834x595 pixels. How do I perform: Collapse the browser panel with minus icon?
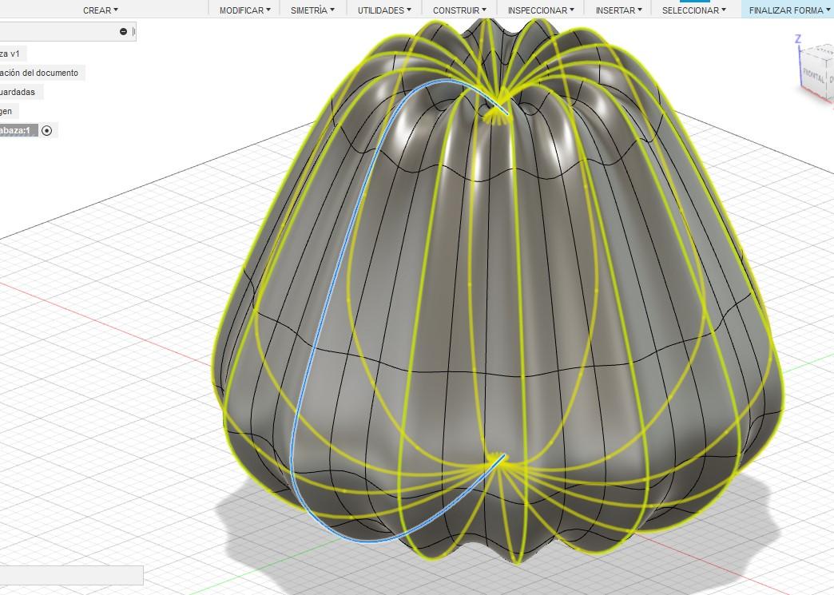(123, 31)
